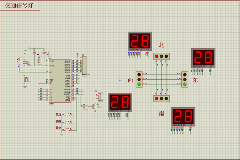Click the 交通信号灯 title text
This screenshot has height=160, width=240.
[19, 5]
